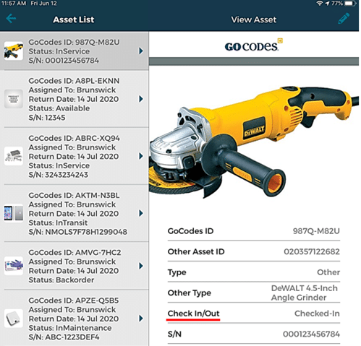The height and width of the screenshot is (346, 361).
Task: Tap the thumbnail for asset APZE-Q5B5
Action: [14, 319]
